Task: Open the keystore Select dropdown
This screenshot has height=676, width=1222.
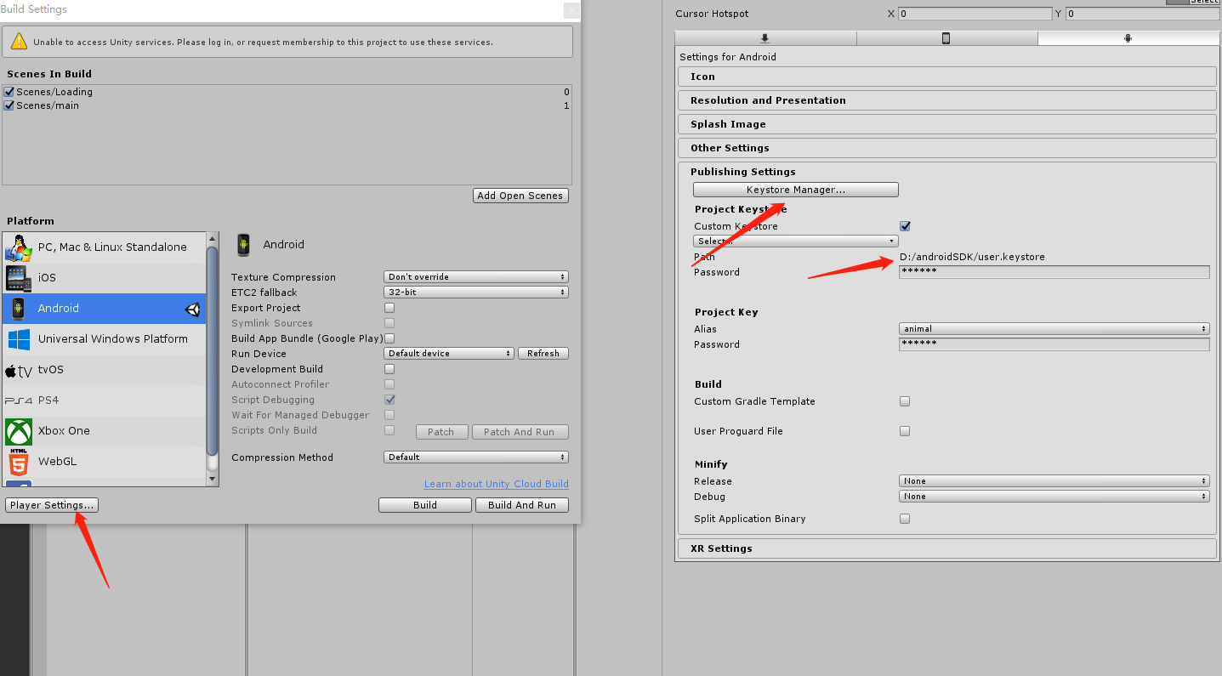Action: 796,241
